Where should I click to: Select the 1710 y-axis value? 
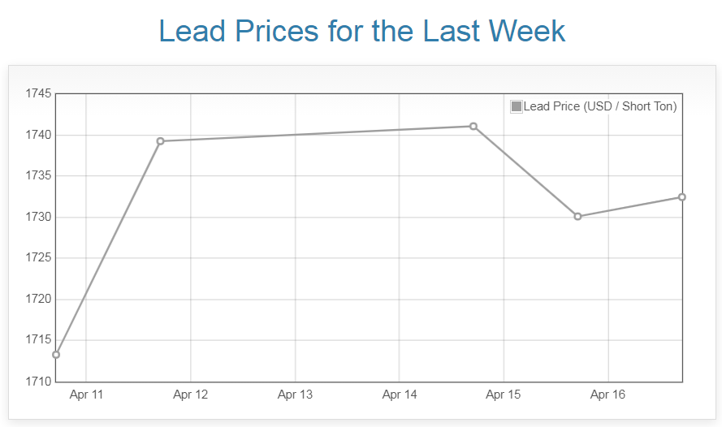point(38,382)
